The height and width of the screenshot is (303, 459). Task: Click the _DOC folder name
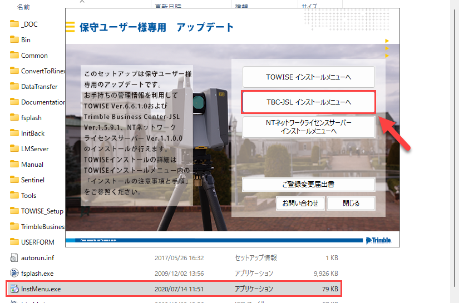(x=29, y=24)
